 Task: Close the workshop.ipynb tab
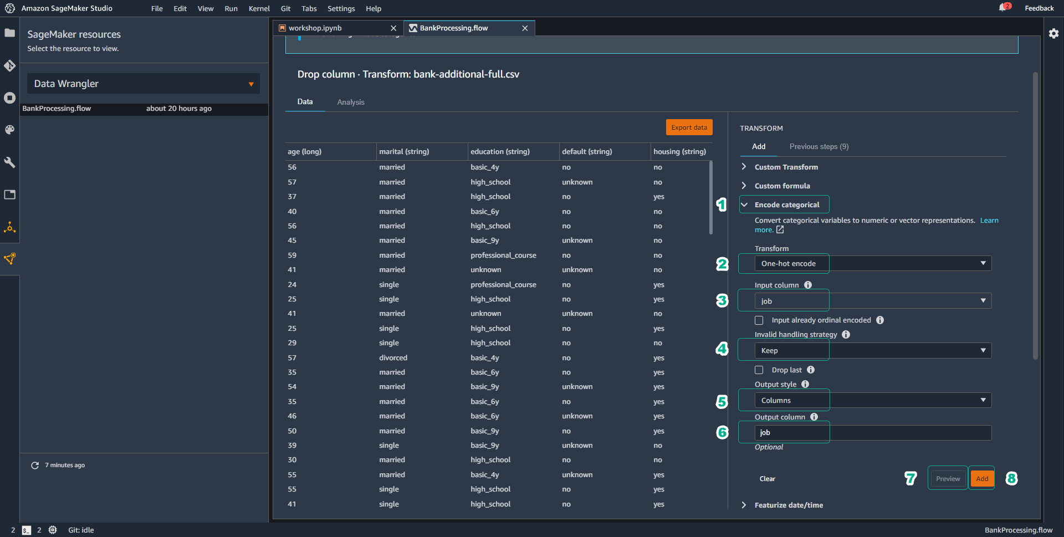tap(393, 28)
